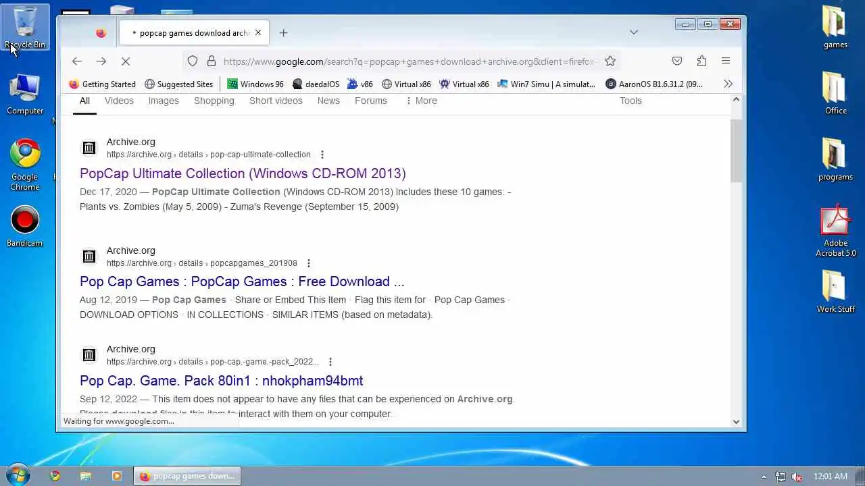View site security padlock info

212,61
